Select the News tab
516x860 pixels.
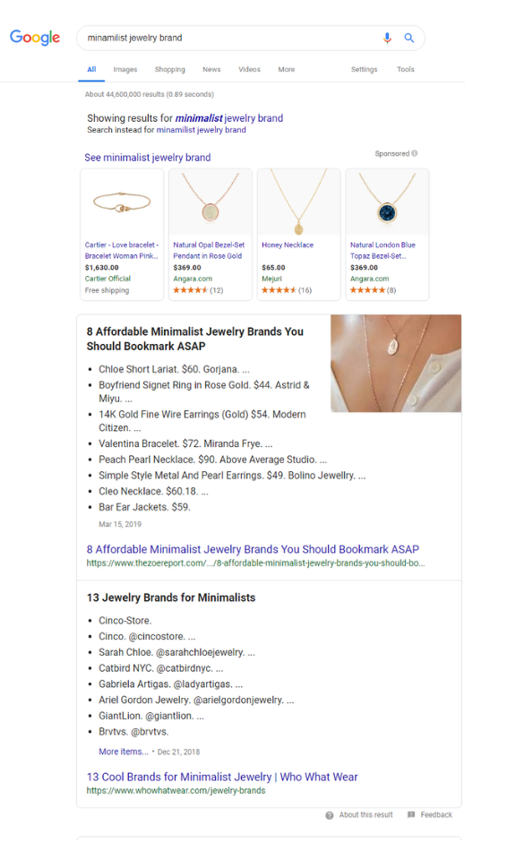(211, 70)
